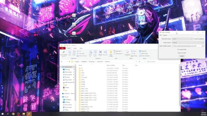This screenshot has width=207, height=116.
Task: Click the Delete X icon
Action: [100, 52]
